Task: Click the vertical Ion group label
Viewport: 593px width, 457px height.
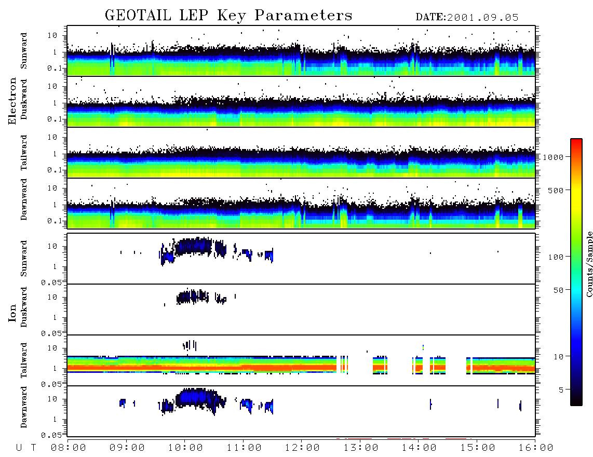Action: tap(12, 313)
